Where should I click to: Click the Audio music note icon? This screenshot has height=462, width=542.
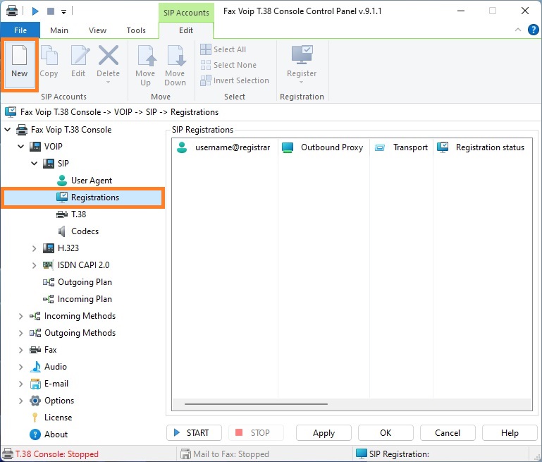point(35,367)
